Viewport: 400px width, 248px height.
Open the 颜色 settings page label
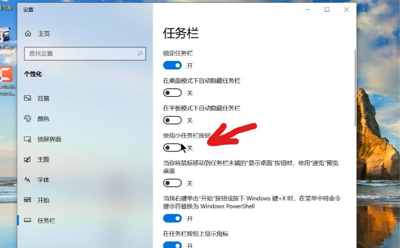click(43, 119)
